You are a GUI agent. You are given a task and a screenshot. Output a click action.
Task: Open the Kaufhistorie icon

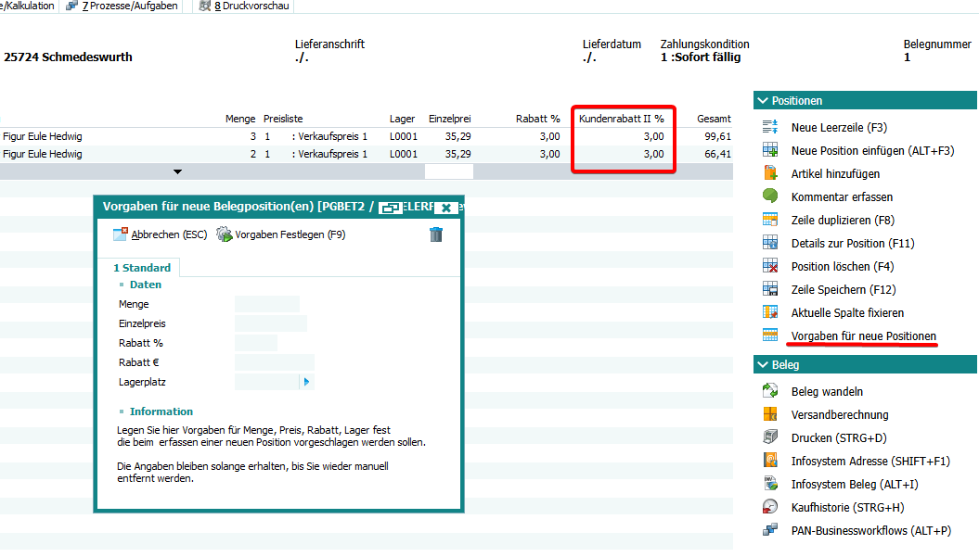tap(769, 507)
